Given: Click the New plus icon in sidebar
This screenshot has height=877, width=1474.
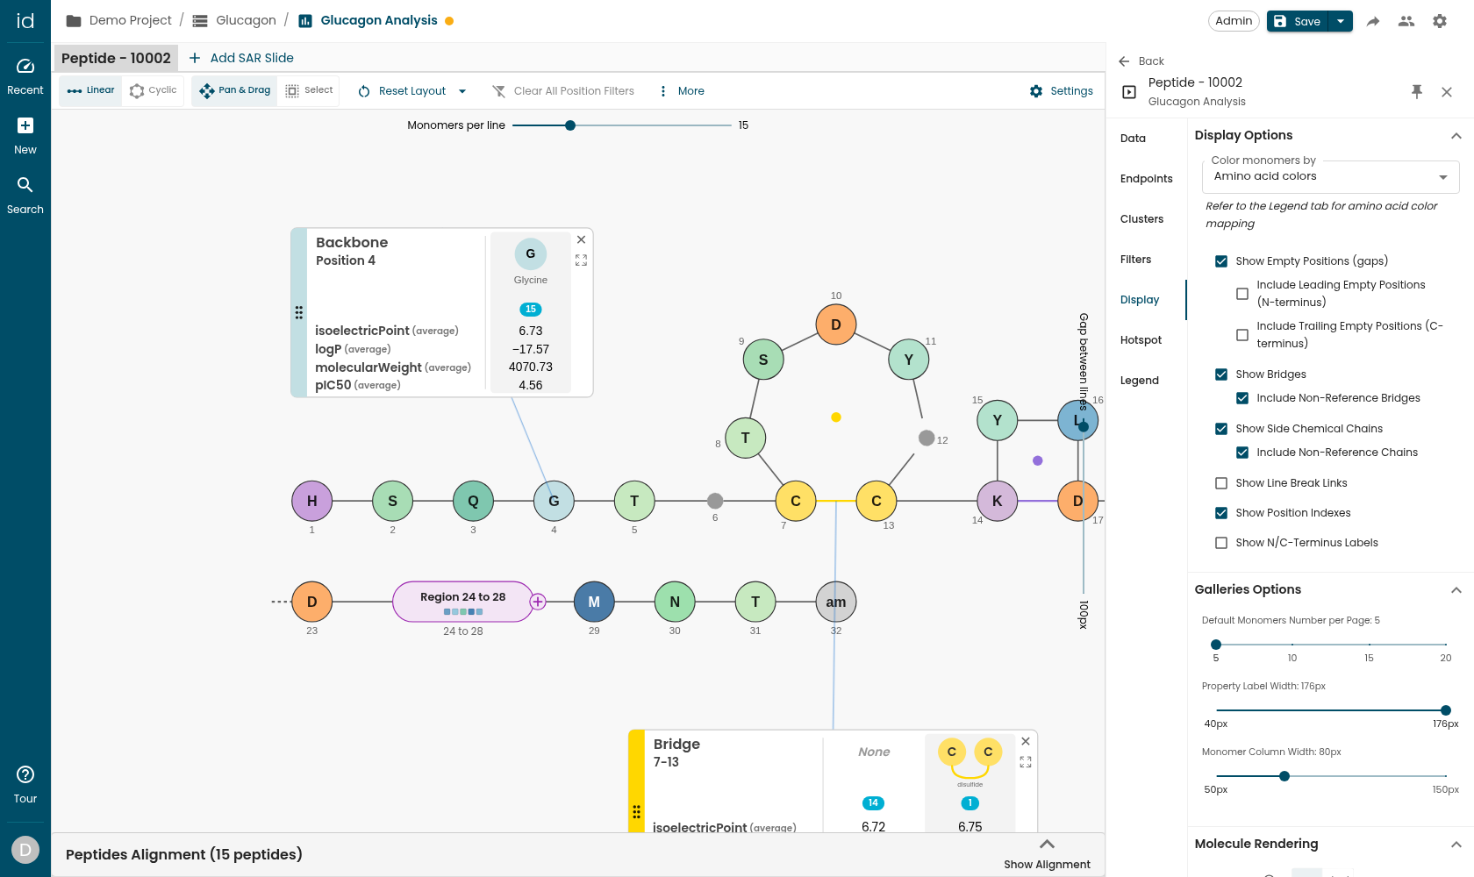Looking at the screenshot, I should click(25, 125).
